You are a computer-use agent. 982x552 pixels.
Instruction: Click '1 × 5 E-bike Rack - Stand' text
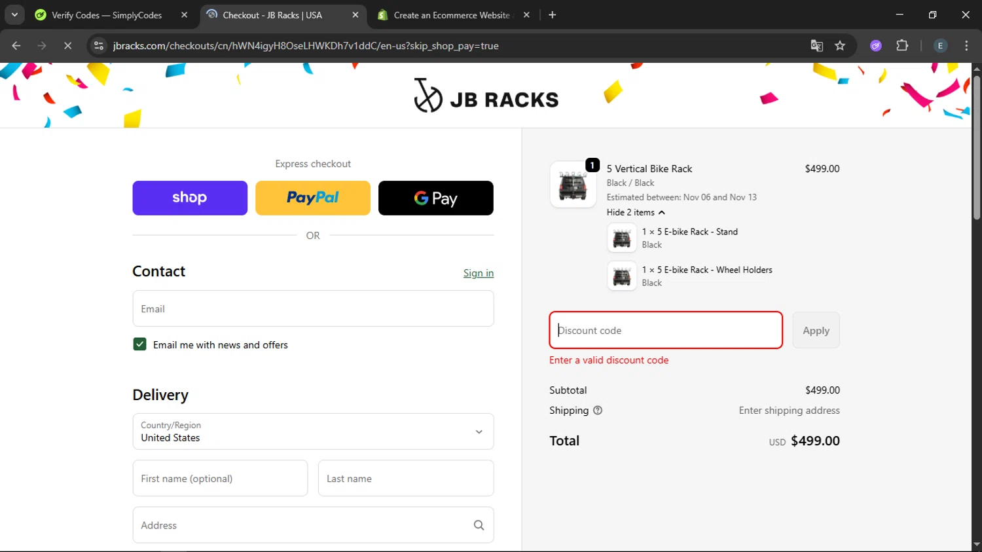click(689, 232)
